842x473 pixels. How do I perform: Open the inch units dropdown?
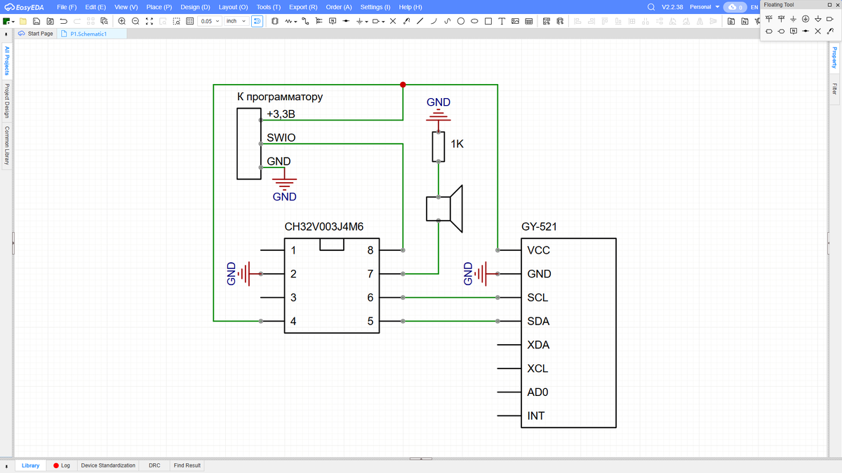(x=236, y=21)
